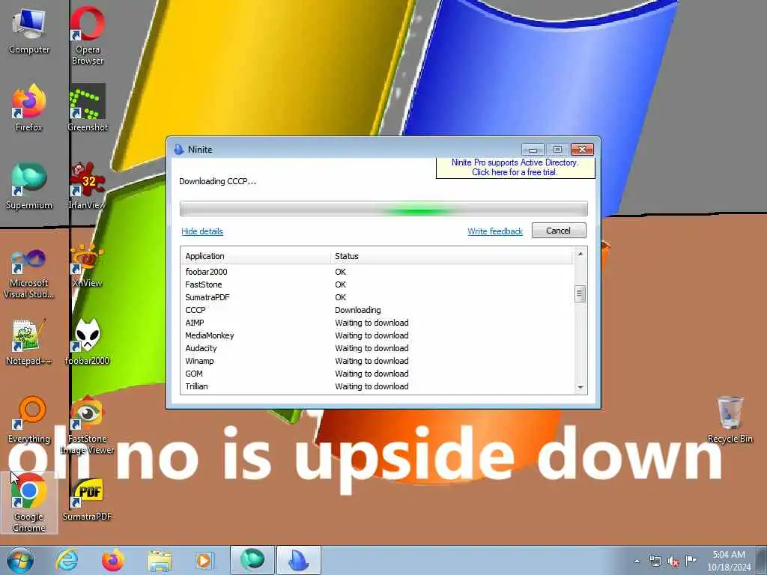Image resolution: width=767 pixels, height=575 pixels.
Task: Select the Recycle Bin icon
Action: point(730,419)
